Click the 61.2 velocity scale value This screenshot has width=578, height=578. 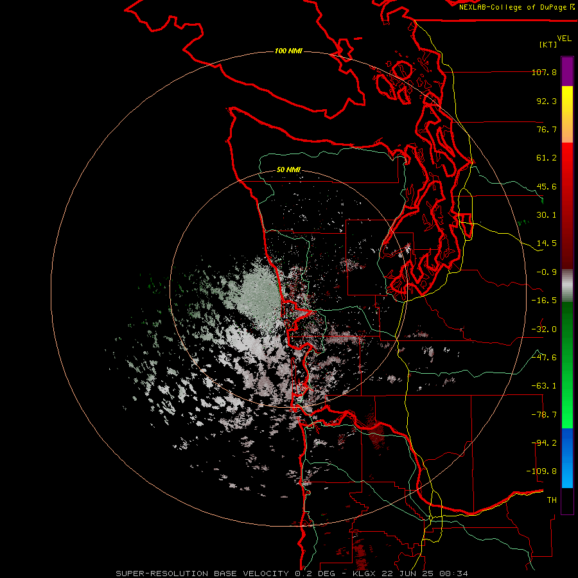point(547,158)
